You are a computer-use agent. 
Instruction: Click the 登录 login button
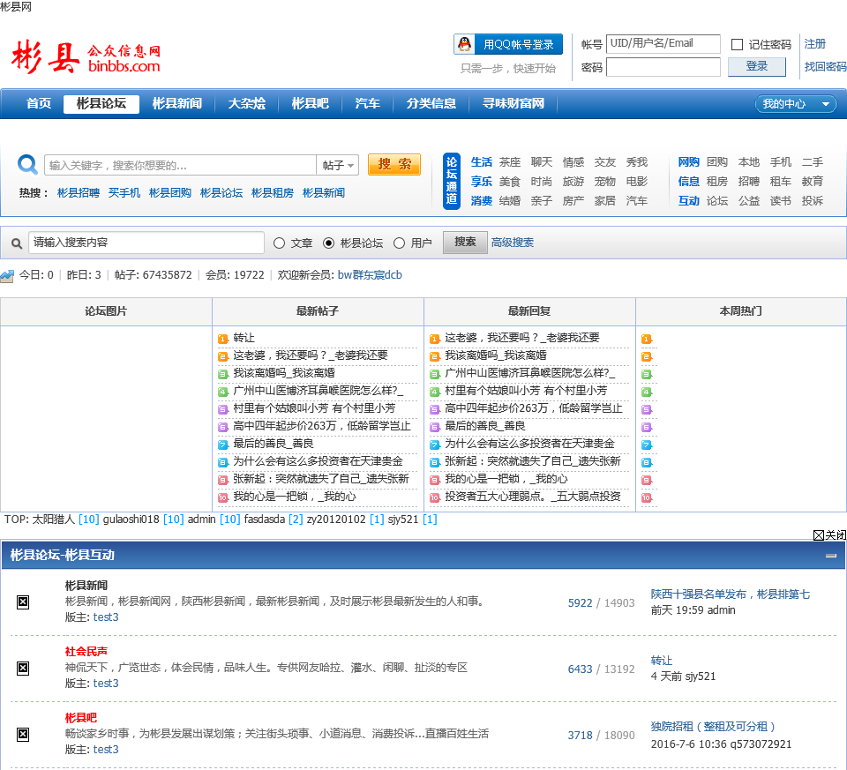tap(757, 66)
